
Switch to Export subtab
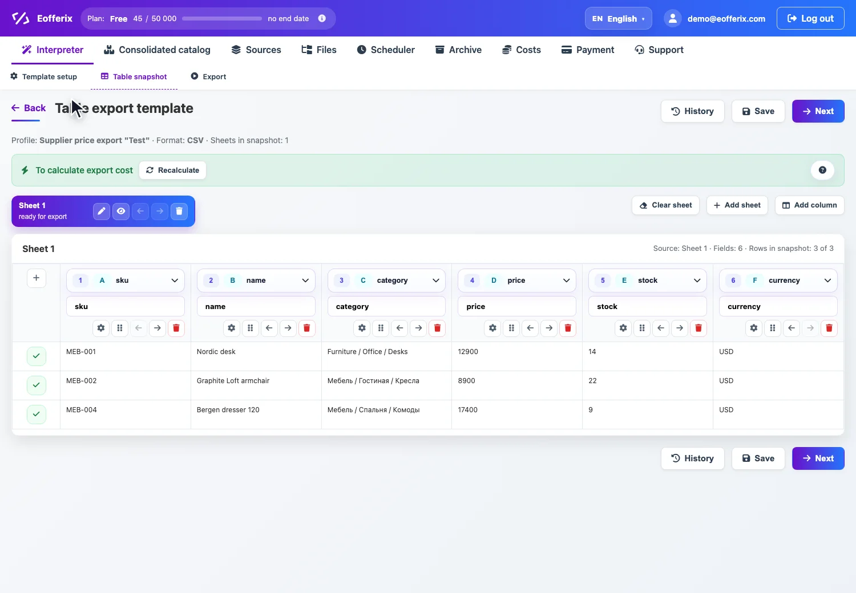point(208,76)
